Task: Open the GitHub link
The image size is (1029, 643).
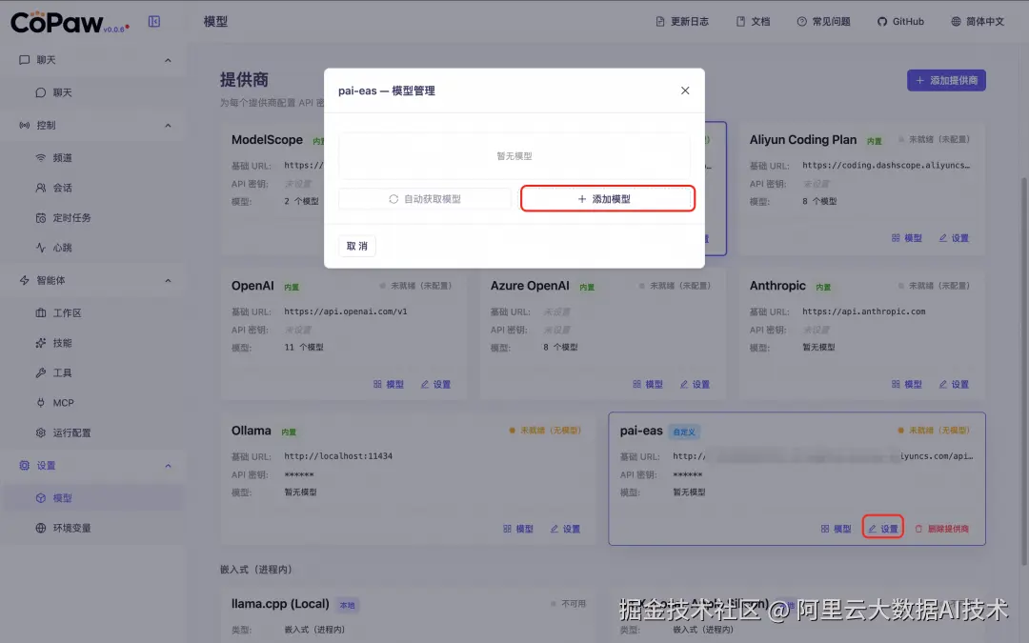Action: (900, 22)
